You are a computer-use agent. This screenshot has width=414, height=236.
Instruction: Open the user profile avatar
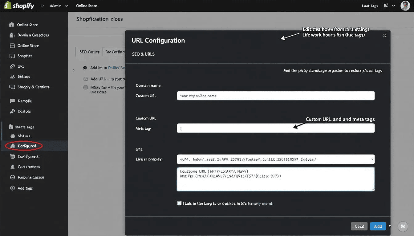coord(405,6)
